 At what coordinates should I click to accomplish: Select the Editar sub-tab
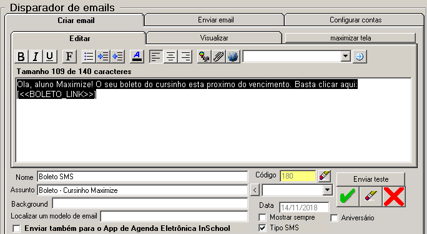coord(79,39)
